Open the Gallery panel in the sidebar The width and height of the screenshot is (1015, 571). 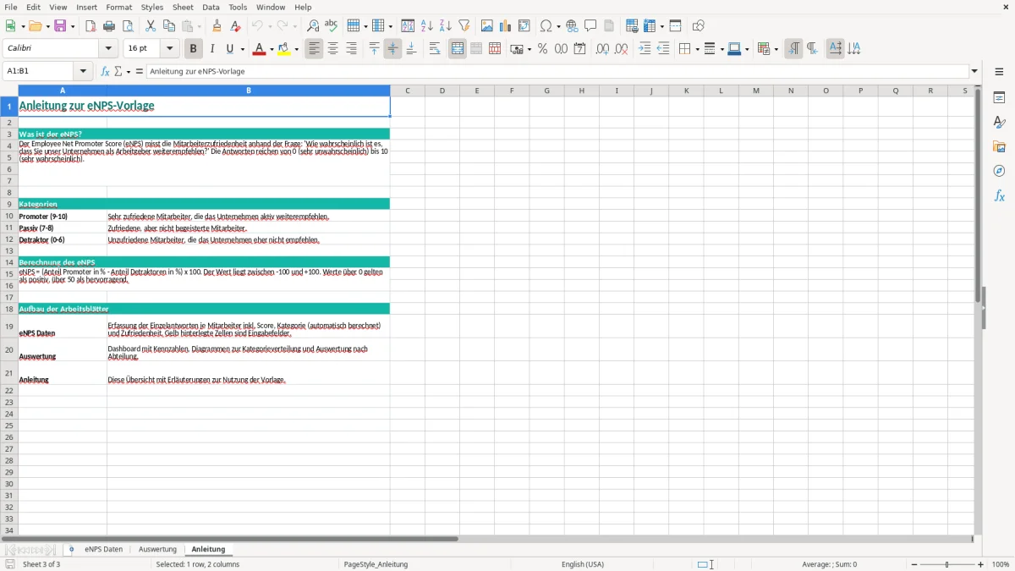999,146
